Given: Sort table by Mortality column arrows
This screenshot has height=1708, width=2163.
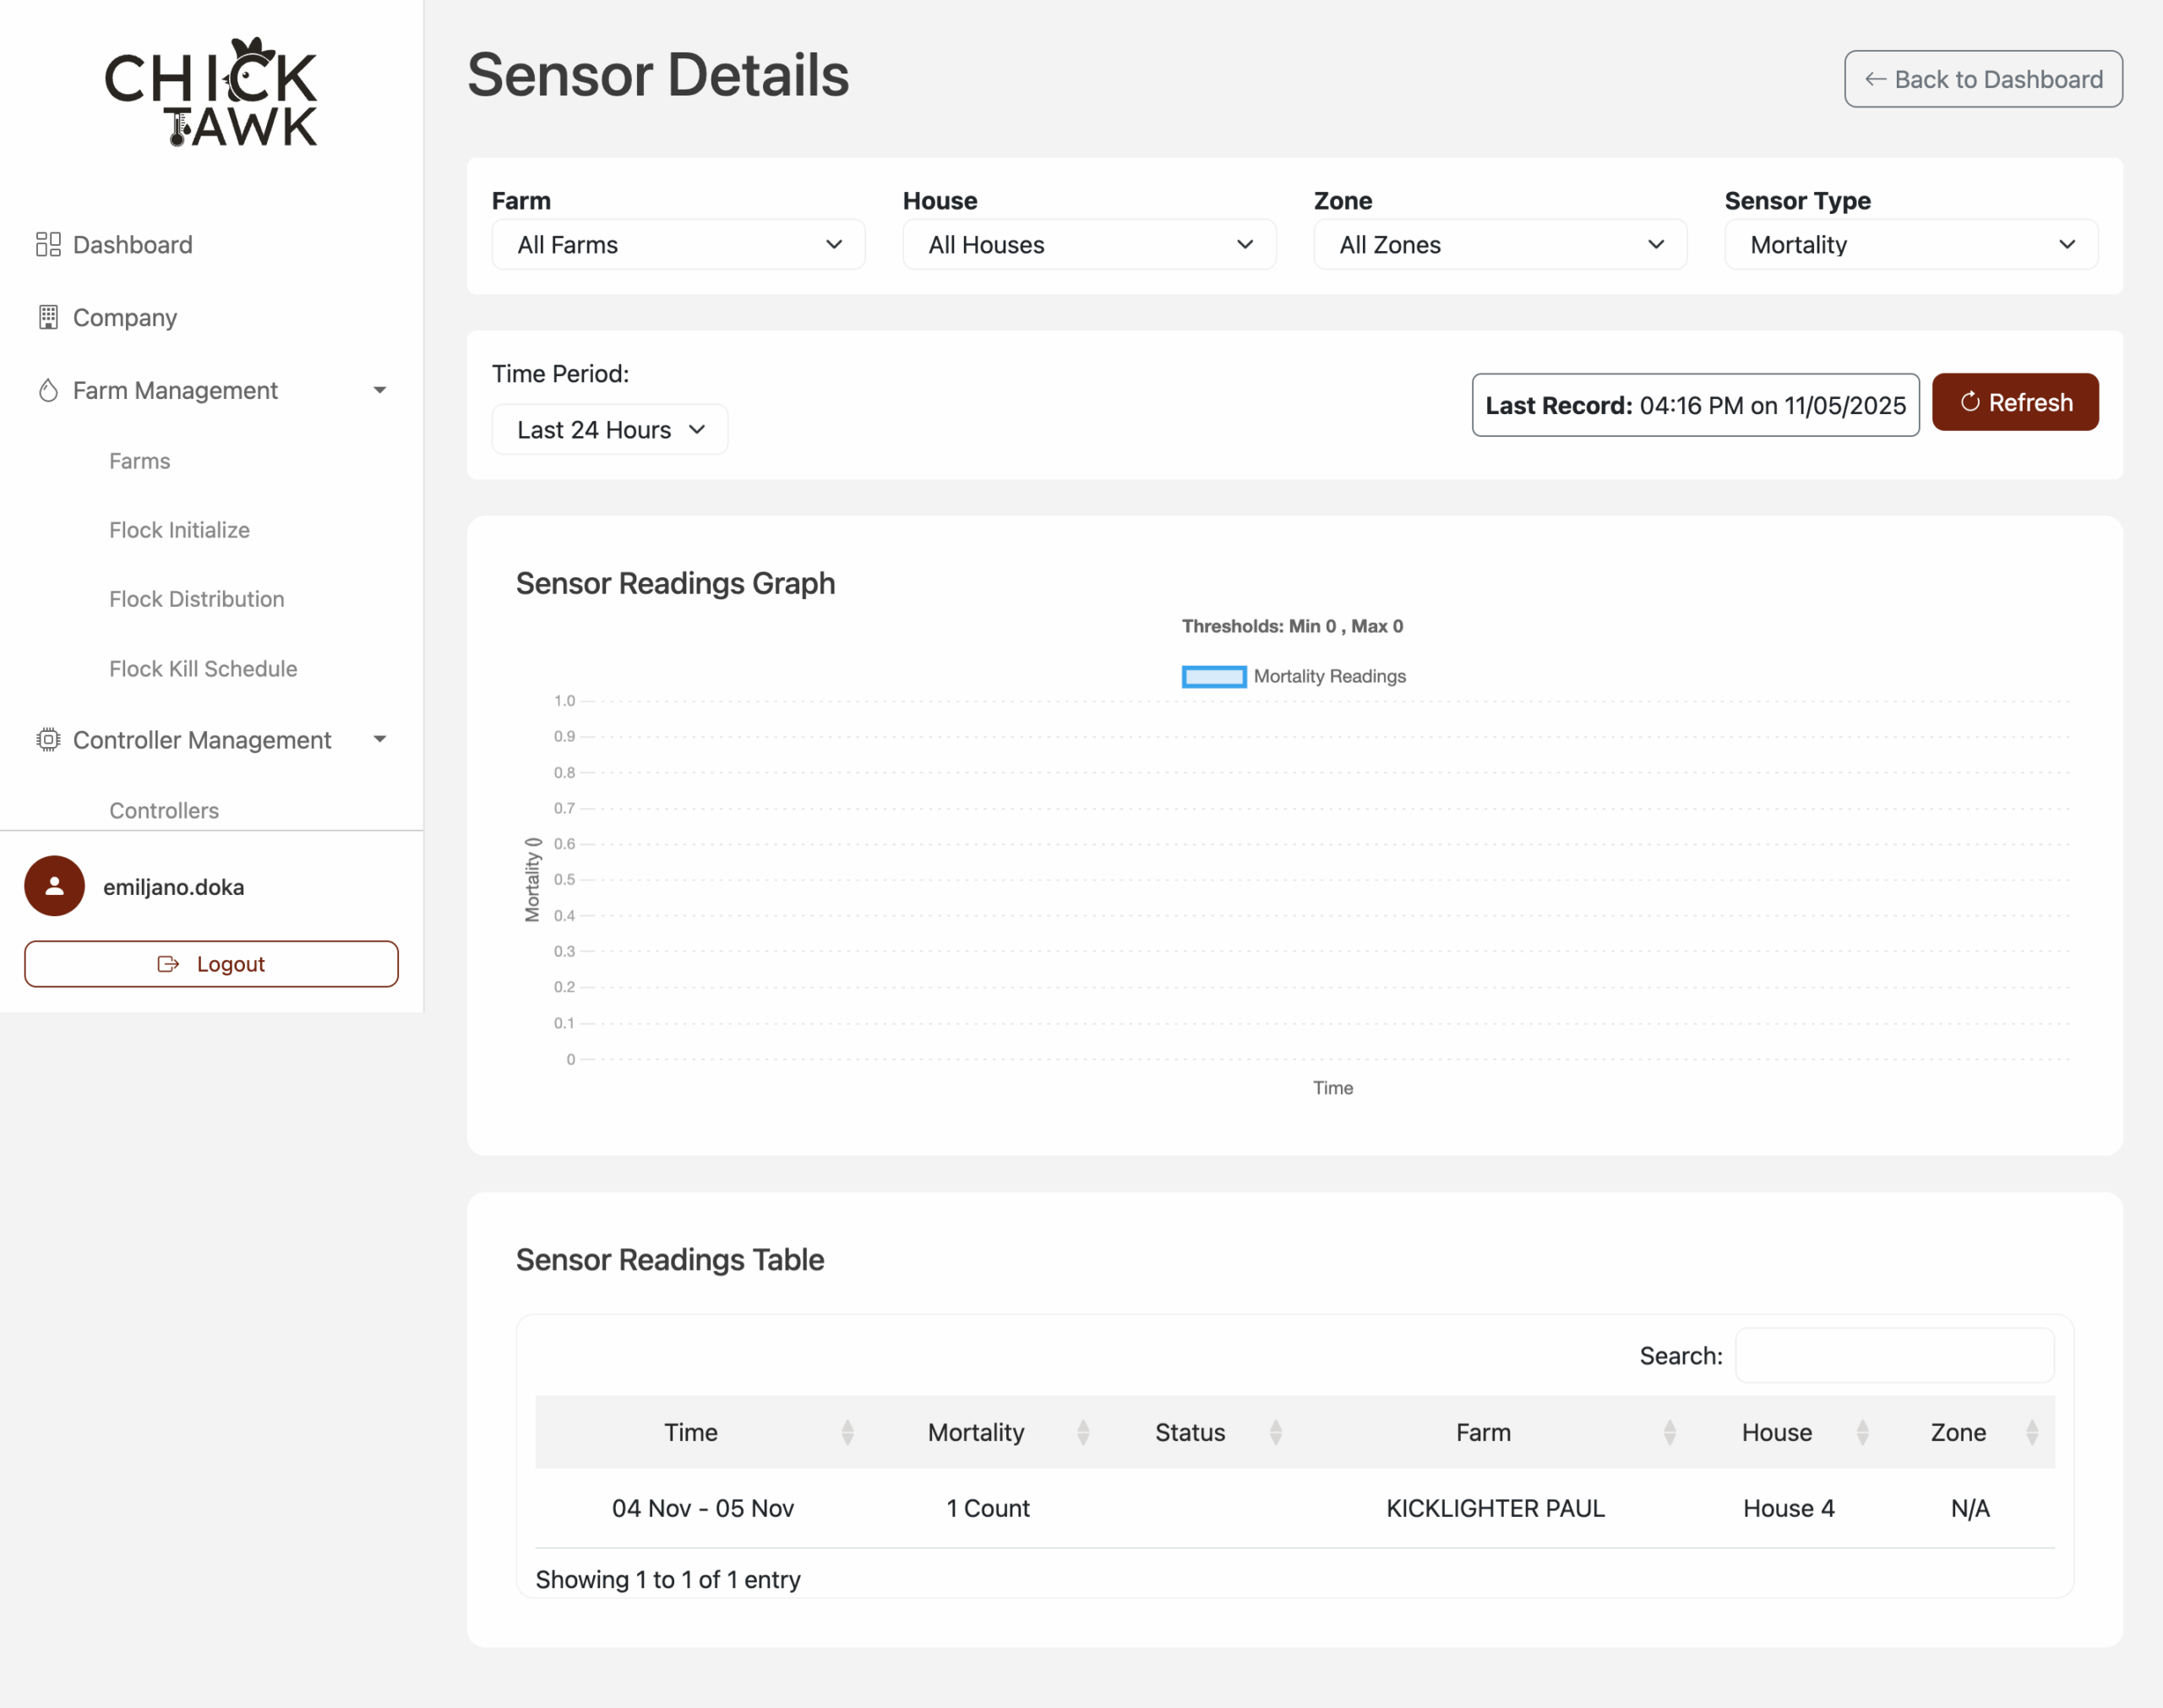Looking at the screenshot, I should (1083, 1432).
